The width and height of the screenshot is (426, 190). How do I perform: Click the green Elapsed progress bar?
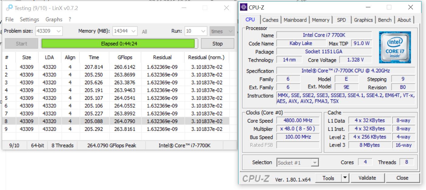point(119,43)
